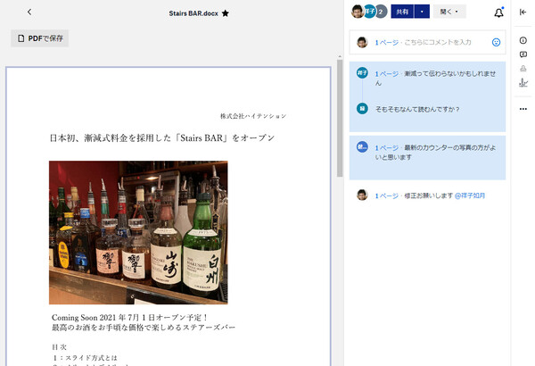Open the notifications bell

tap(498, 12)
